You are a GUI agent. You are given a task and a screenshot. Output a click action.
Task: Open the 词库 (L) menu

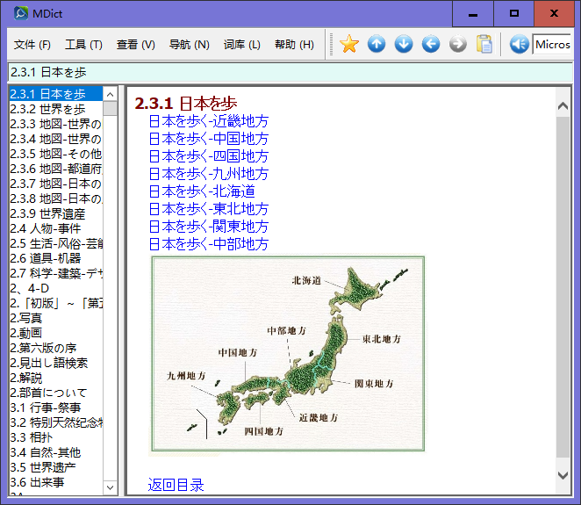pyautogui.click(x=241, y=45)
